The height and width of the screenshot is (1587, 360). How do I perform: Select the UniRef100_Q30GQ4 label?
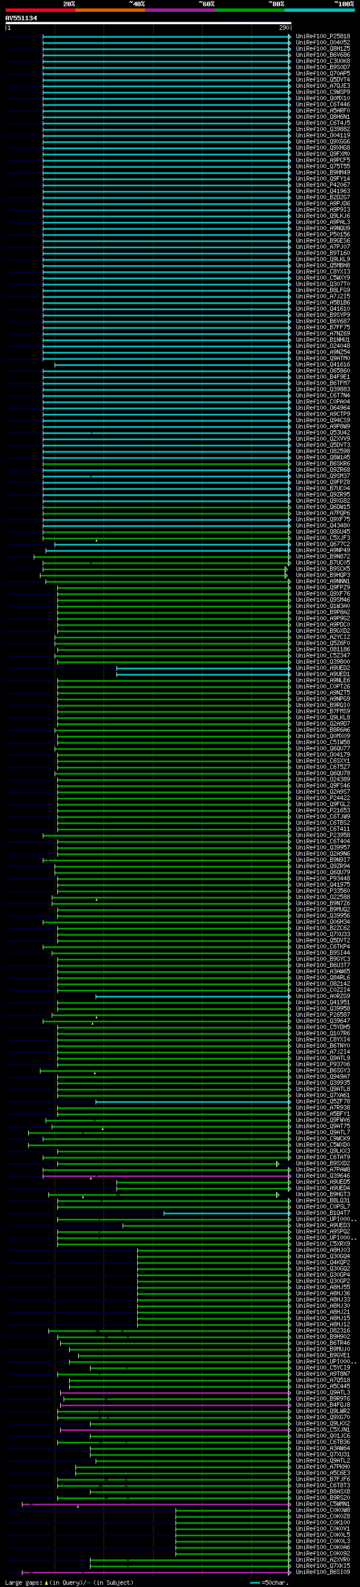pos(323,1256)
